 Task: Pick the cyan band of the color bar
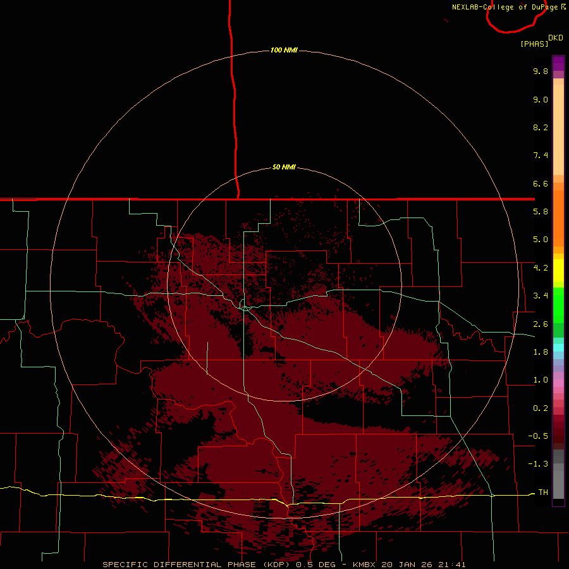tap(558, 347)
